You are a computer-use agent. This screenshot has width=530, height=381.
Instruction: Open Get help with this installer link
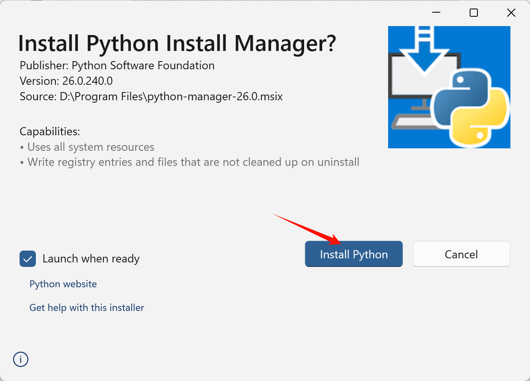[x=87, y=308]
